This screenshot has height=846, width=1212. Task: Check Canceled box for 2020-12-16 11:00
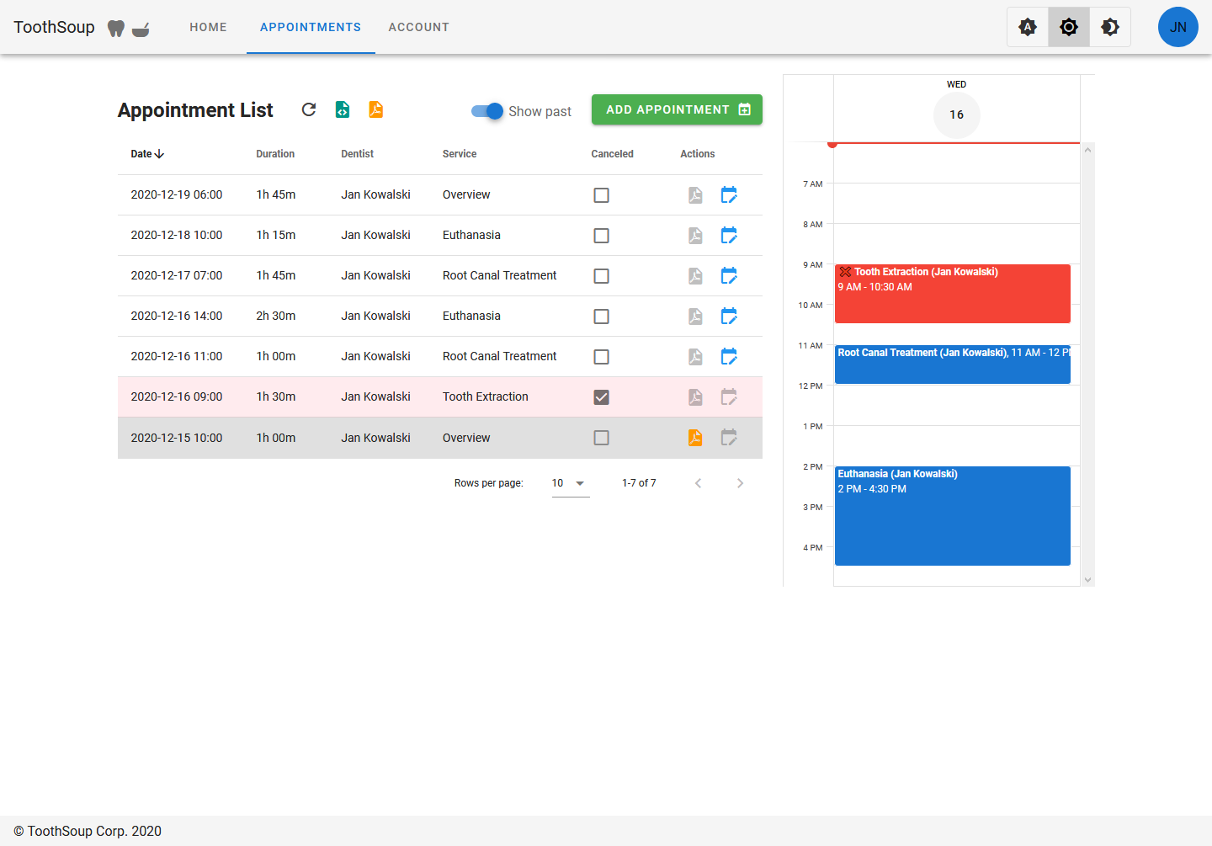point(601,357)
